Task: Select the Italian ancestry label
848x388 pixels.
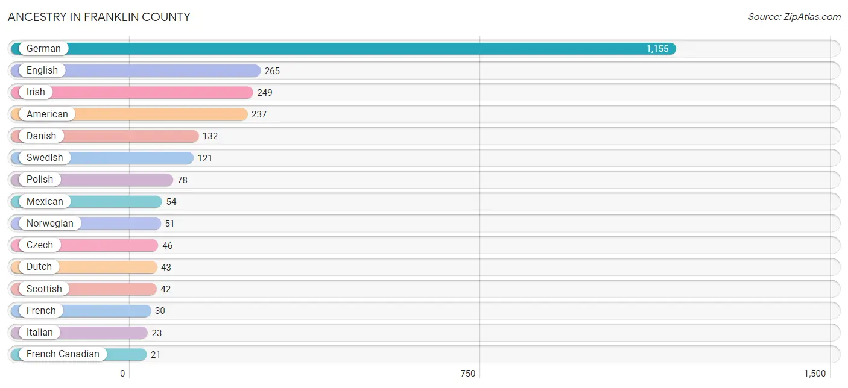Action: (x=40, y=332)
